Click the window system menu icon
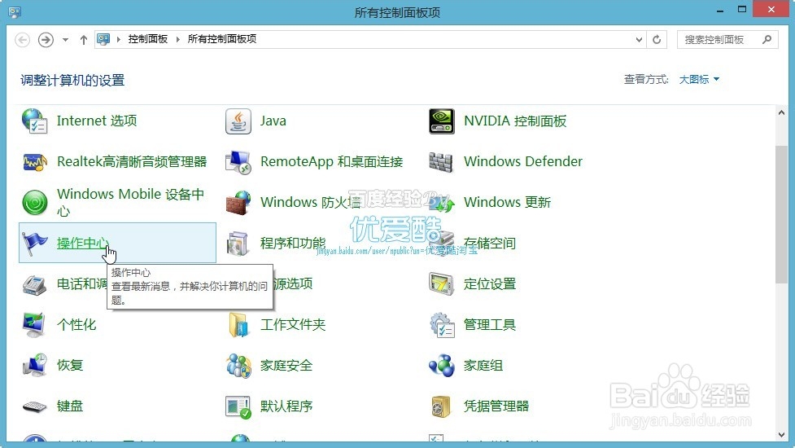795x448 pixels. [15, 11]
